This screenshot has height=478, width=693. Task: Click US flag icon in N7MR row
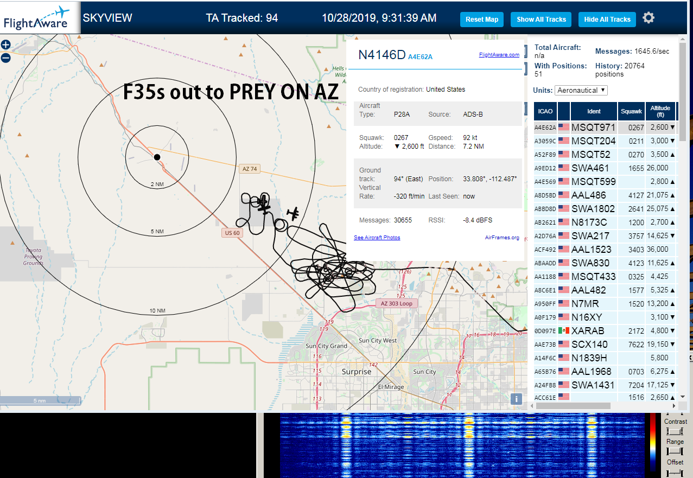coord(564,304)
